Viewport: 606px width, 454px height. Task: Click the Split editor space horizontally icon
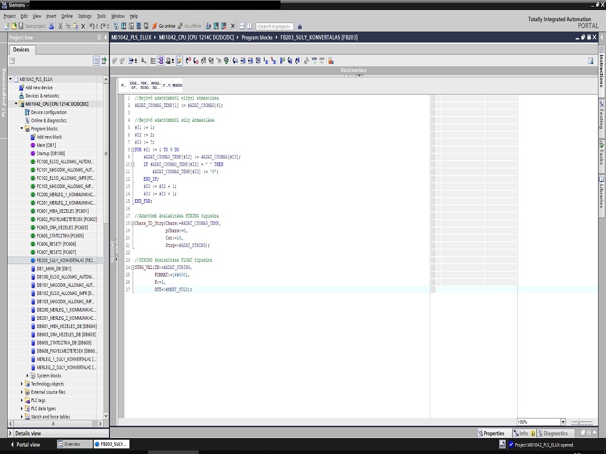pyautogui.click(x=242, y=26)
